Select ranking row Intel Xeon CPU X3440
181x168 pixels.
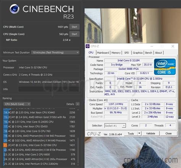[x=40, y=112]
